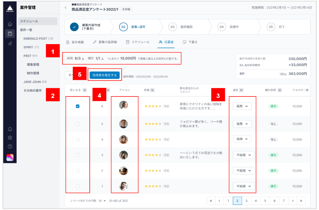Check the 気になる checkbox for applicant 2

point(77,171)
